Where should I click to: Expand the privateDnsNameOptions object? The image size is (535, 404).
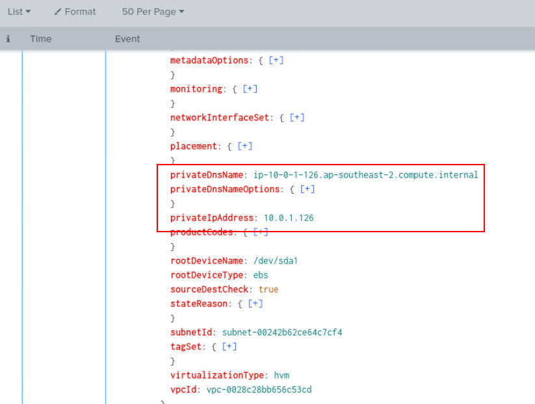(307, 189)
